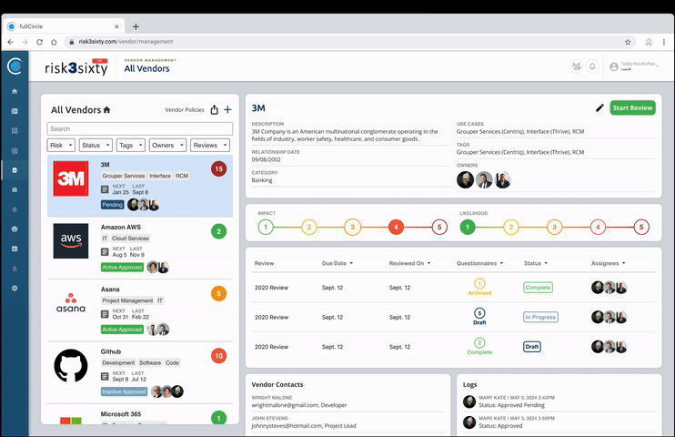675x437 pixels.
Task: Click the All Vendors home icon
Action: coord(106,110)
